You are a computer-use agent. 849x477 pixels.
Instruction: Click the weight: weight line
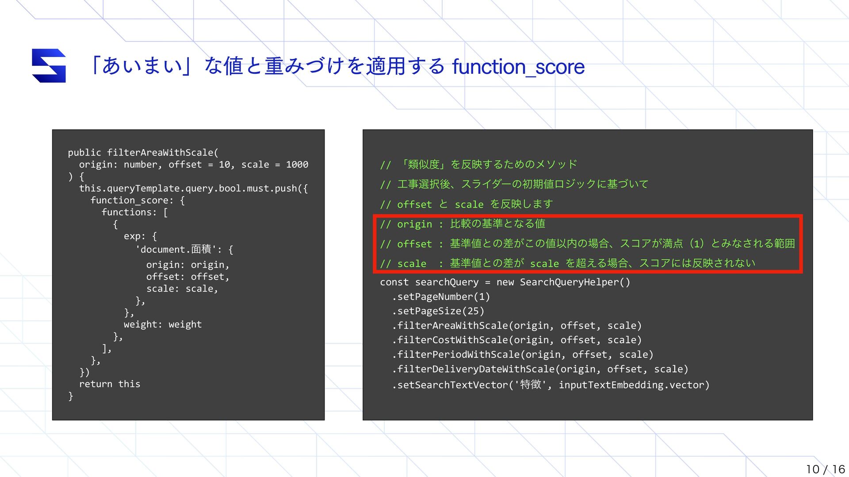pyautogui.click(x=162, y=325)
